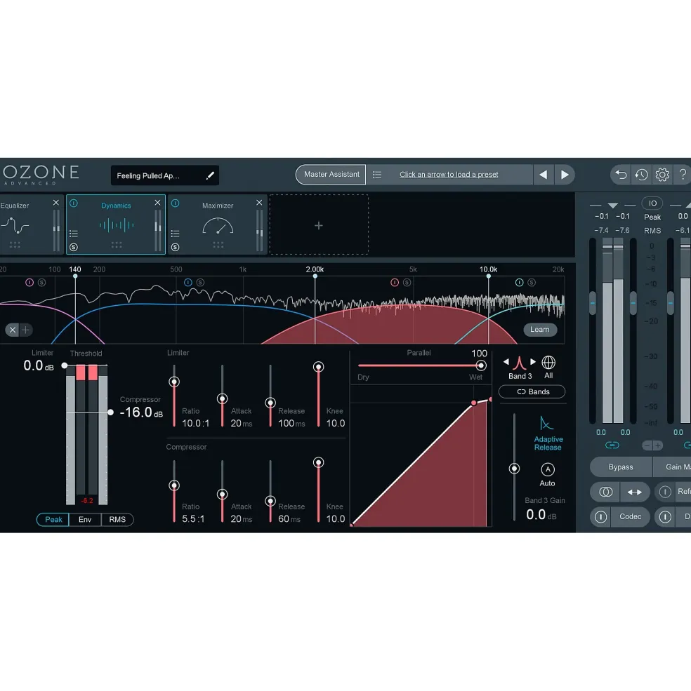Click the 10.0k crossover marker
The height and width of the screenshot is (691, 691).
(489, 276)
